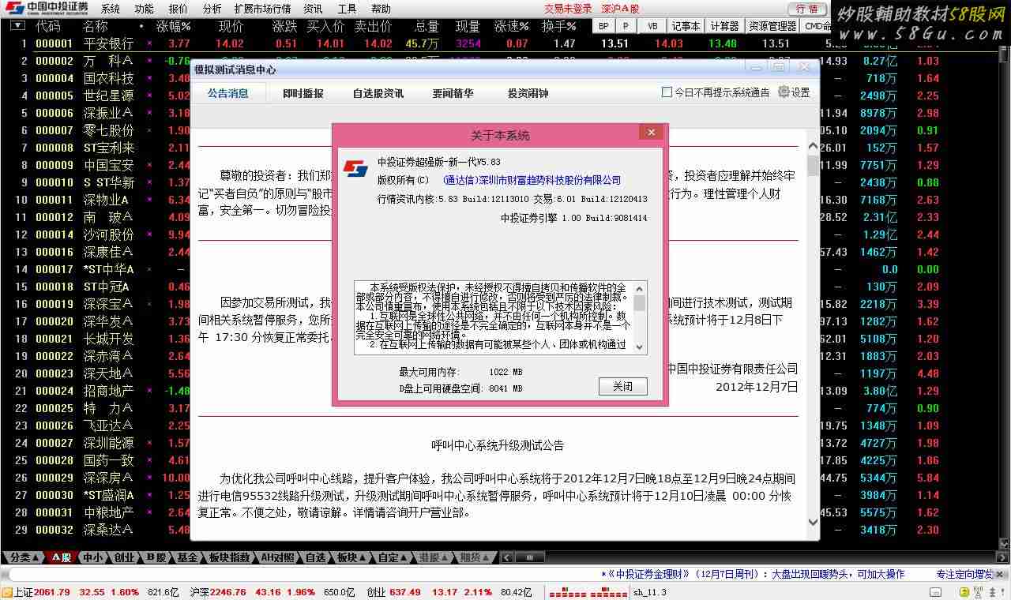The width and height of the screenshot is (1011, 600).
Task: Select the 000031 中粮地产 stock row
Action: 95,512
